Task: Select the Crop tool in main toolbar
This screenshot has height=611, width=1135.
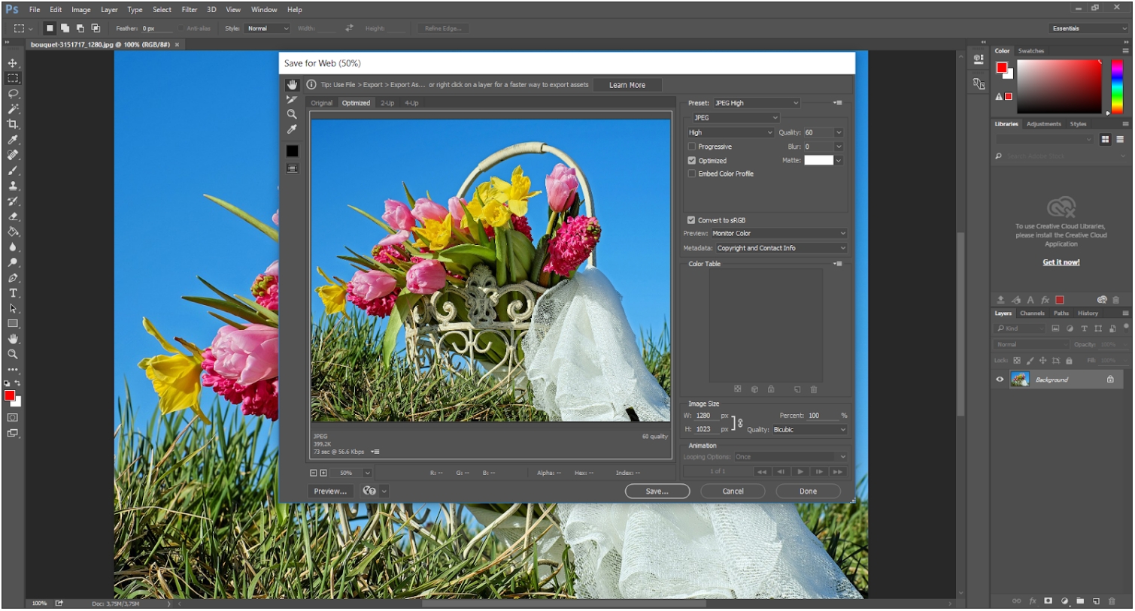Action: tap(13, 124)
